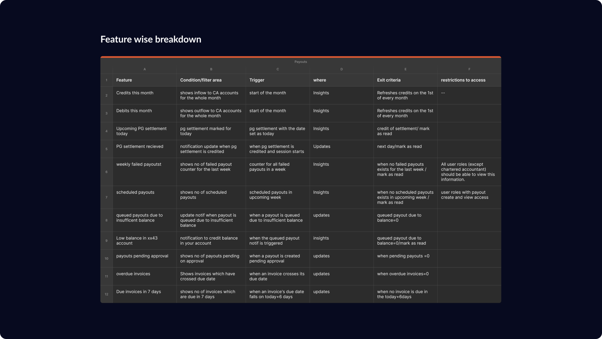The width and height of the screenshot is (602, 339).
Task: Select the 'Debits this month' cell
Action: [145, 113]
